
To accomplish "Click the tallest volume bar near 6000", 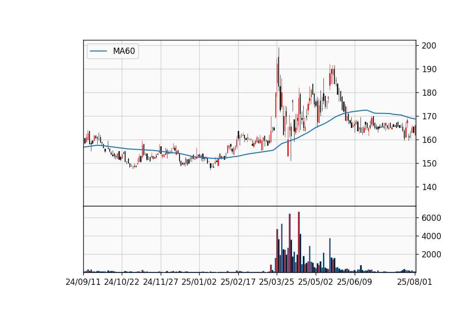I will click(299, 242).
